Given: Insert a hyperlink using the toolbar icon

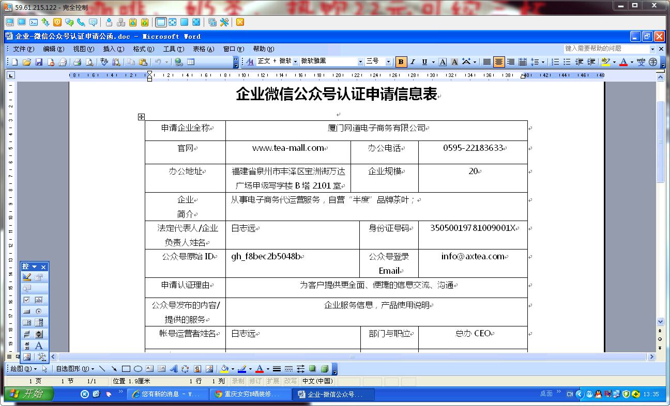Looking at the screenshot, I should pyautogui.click(x=178, y=62).
